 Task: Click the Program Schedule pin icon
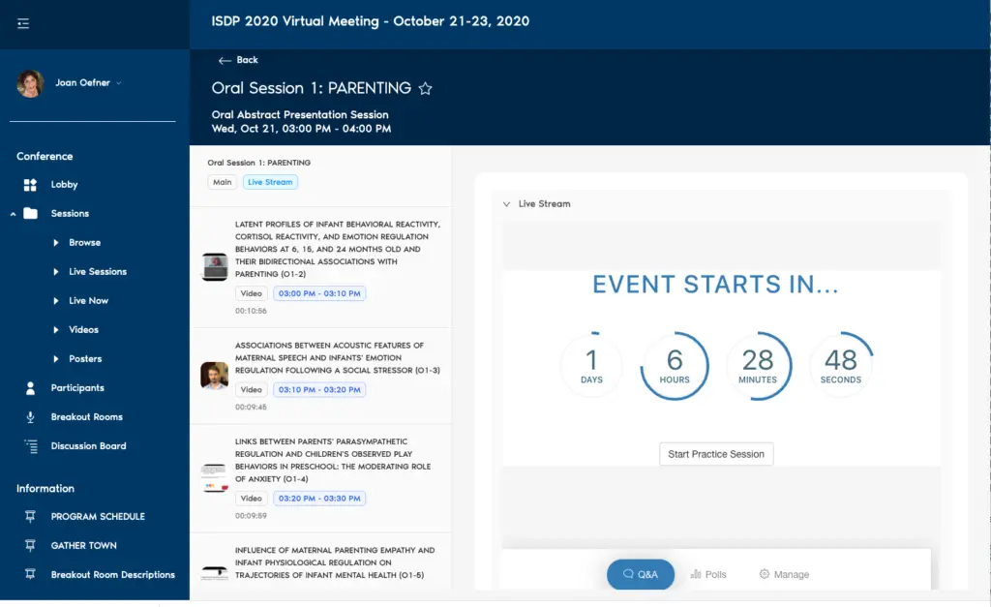[x=31, y=517]
